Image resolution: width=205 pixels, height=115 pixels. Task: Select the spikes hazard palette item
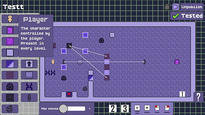click(x=29, y=86)
